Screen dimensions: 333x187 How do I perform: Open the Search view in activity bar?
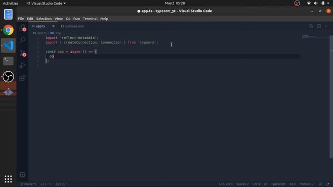click(x=22, y=40)
